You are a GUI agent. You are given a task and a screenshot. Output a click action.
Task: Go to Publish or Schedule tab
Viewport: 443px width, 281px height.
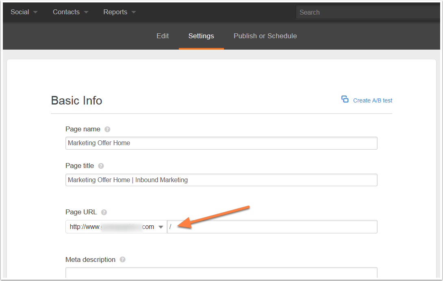265,36
